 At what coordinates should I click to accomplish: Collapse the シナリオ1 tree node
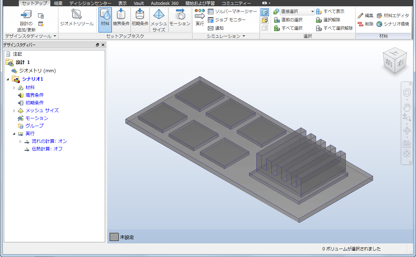pos(8,79)
